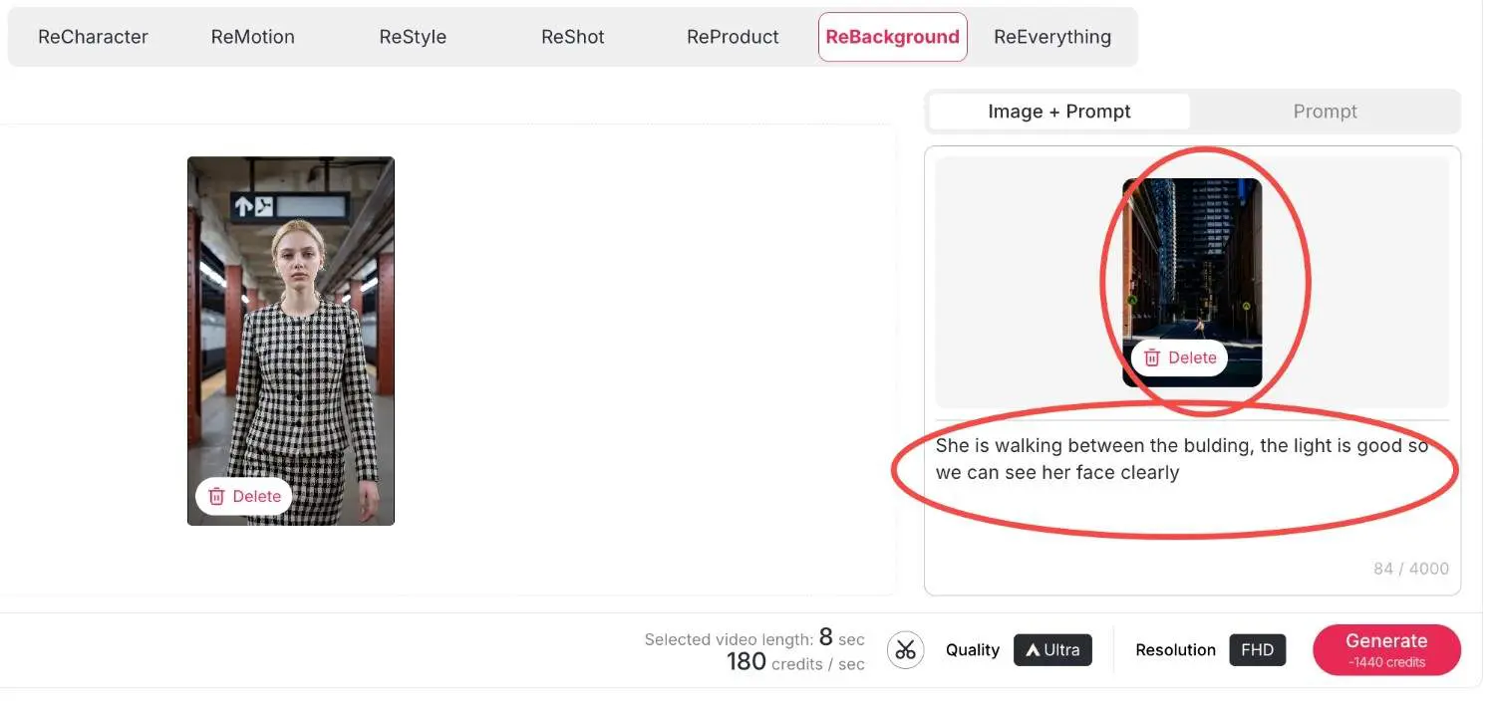Switch to the ReStyle tab

pyautogui.click(x=413, y=37)
